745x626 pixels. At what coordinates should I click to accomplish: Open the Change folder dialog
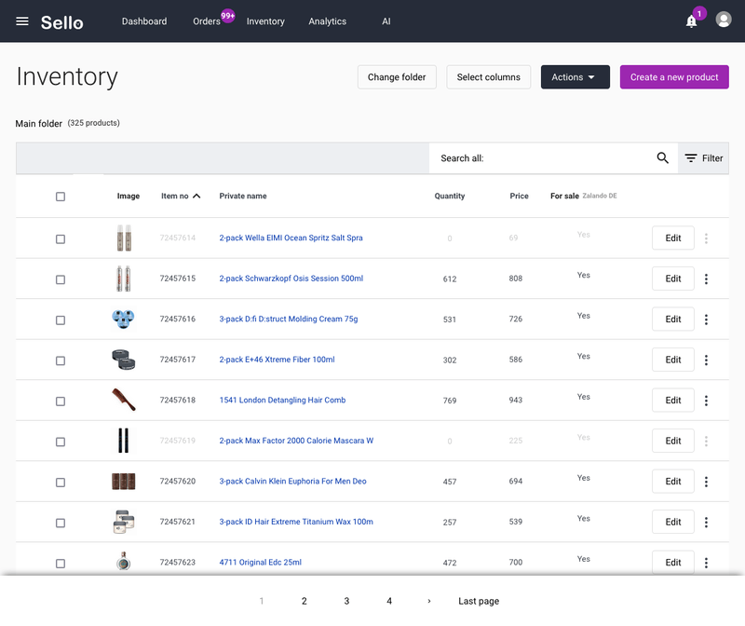click(397, 77)
